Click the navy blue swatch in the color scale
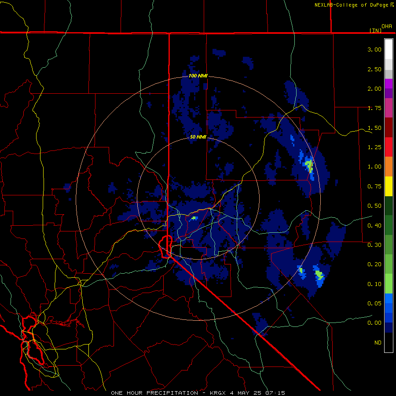396x396 pixels. [389, 327]
